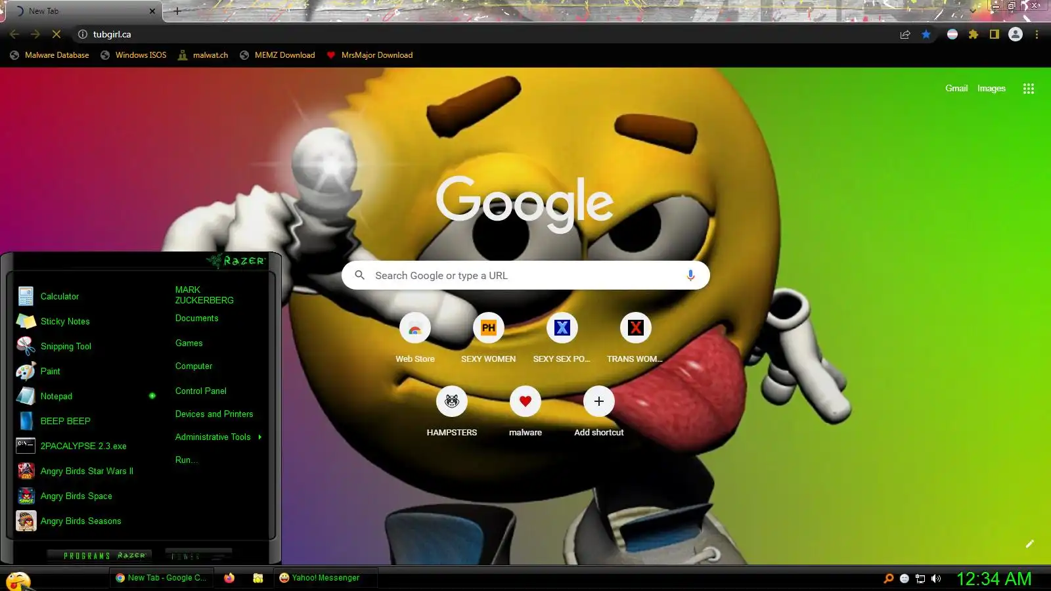Click the share page icon in the address bar

(x=905, y=34)
